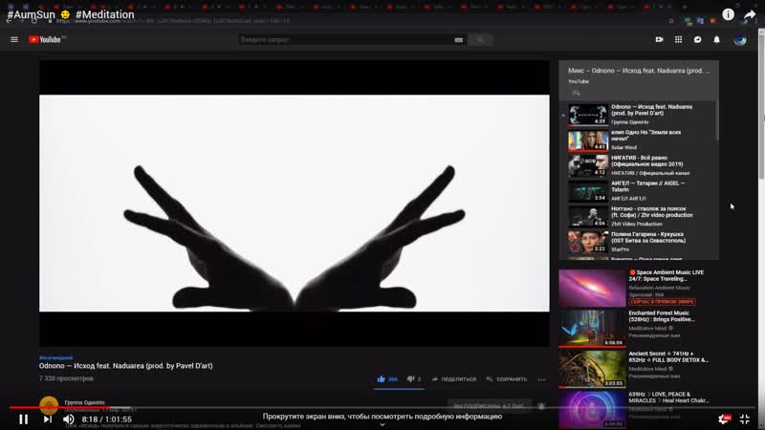
Task: Open more actions ellipsis under video
Action: coord(541,379)
